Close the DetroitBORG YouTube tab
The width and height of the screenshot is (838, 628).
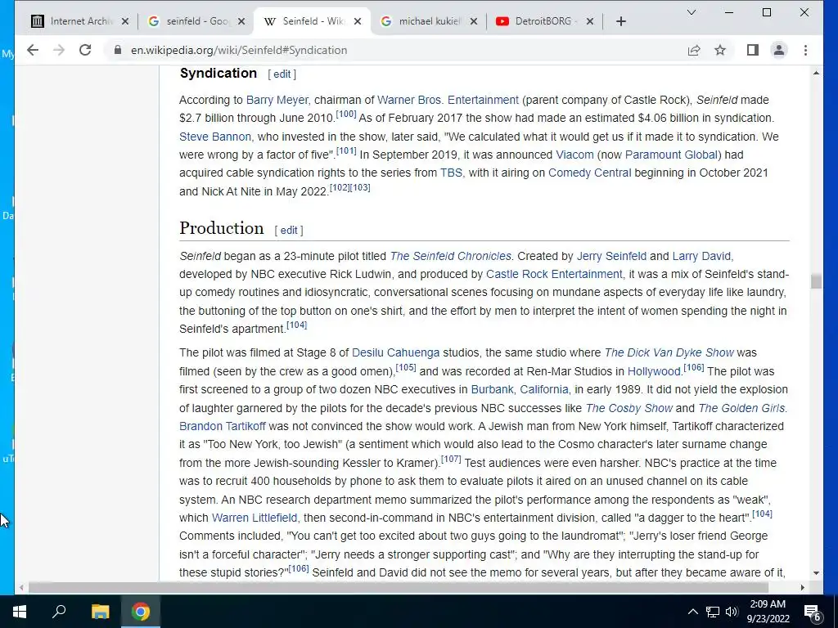(x=589, y=21)
